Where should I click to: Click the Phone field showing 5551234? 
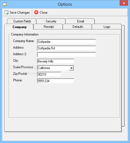click(56, 81)
